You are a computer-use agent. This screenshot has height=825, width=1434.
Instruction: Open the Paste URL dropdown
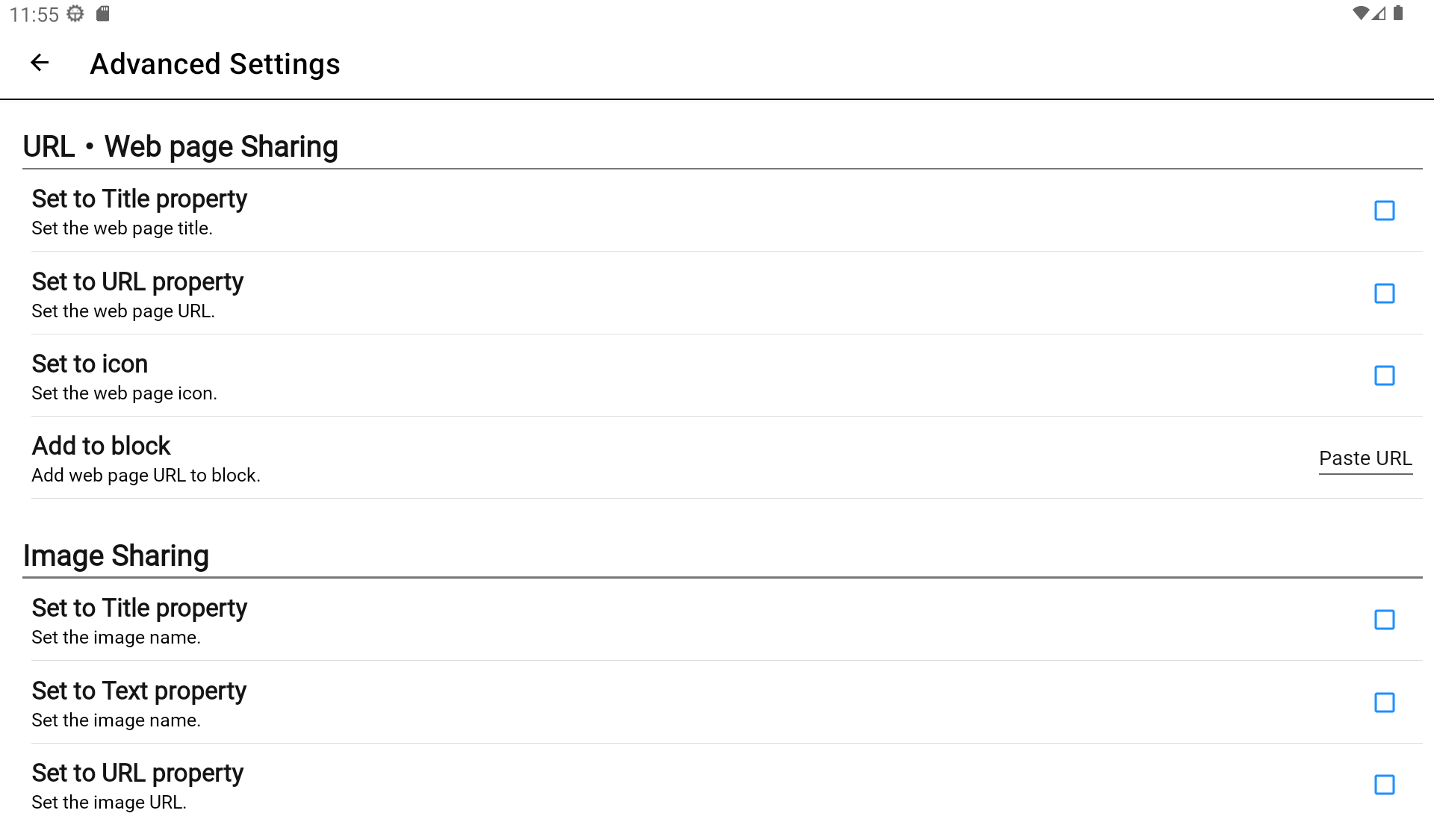point(1365,458)
